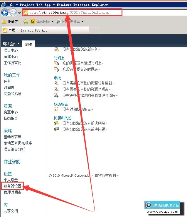187x217 pixels.
Task: Click the 我的工作 sidebar heading
Action: coord(12,75)
